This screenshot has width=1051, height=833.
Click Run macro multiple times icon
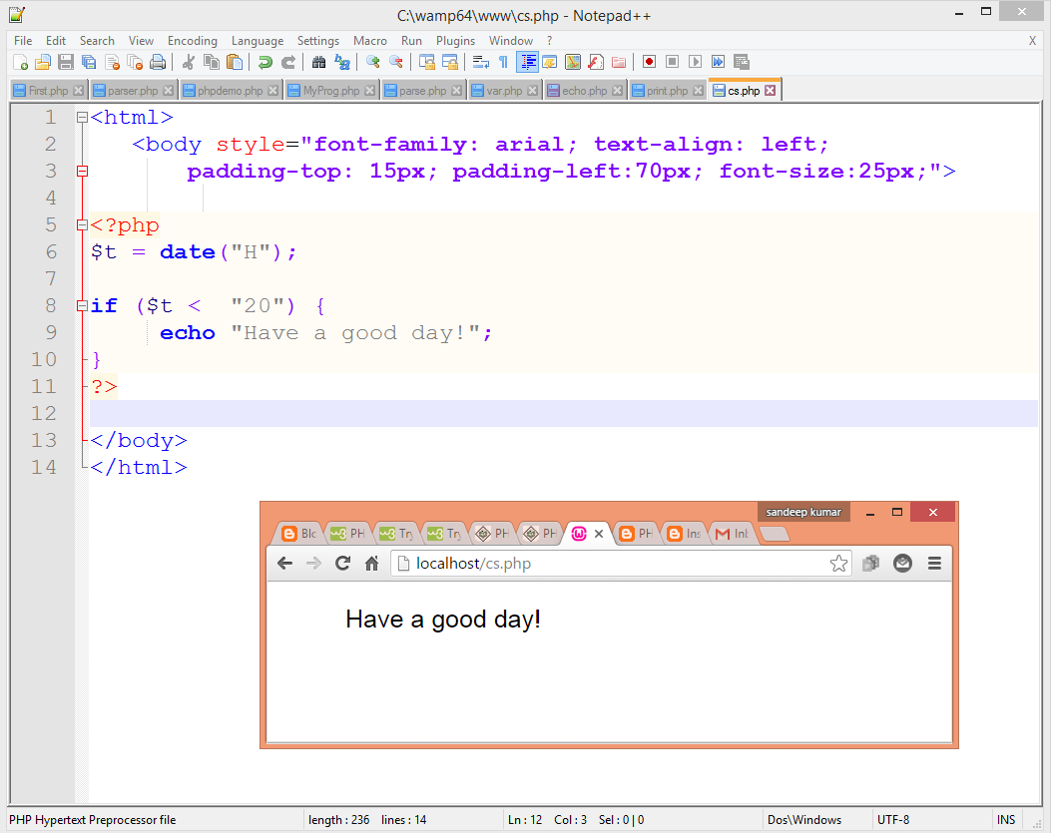click(718, 62)
